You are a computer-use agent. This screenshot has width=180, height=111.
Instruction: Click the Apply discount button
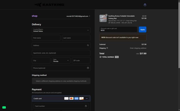(x=143, y=29)
